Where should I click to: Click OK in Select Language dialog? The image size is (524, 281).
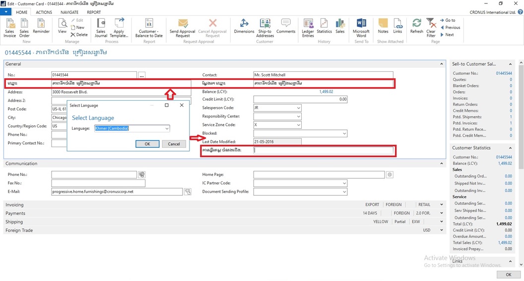[147, 144]
